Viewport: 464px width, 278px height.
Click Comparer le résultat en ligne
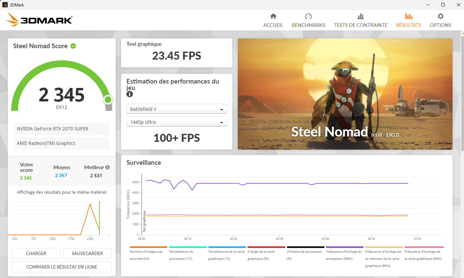pyautogui.click(x=62, y=267)
